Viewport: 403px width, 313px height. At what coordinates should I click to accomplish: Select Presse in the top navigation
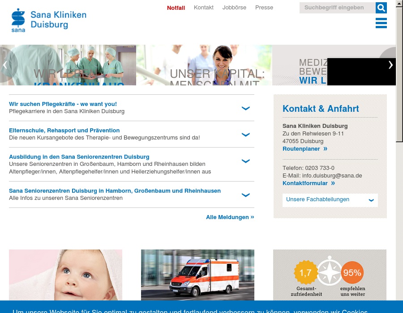tap(264, 8)
